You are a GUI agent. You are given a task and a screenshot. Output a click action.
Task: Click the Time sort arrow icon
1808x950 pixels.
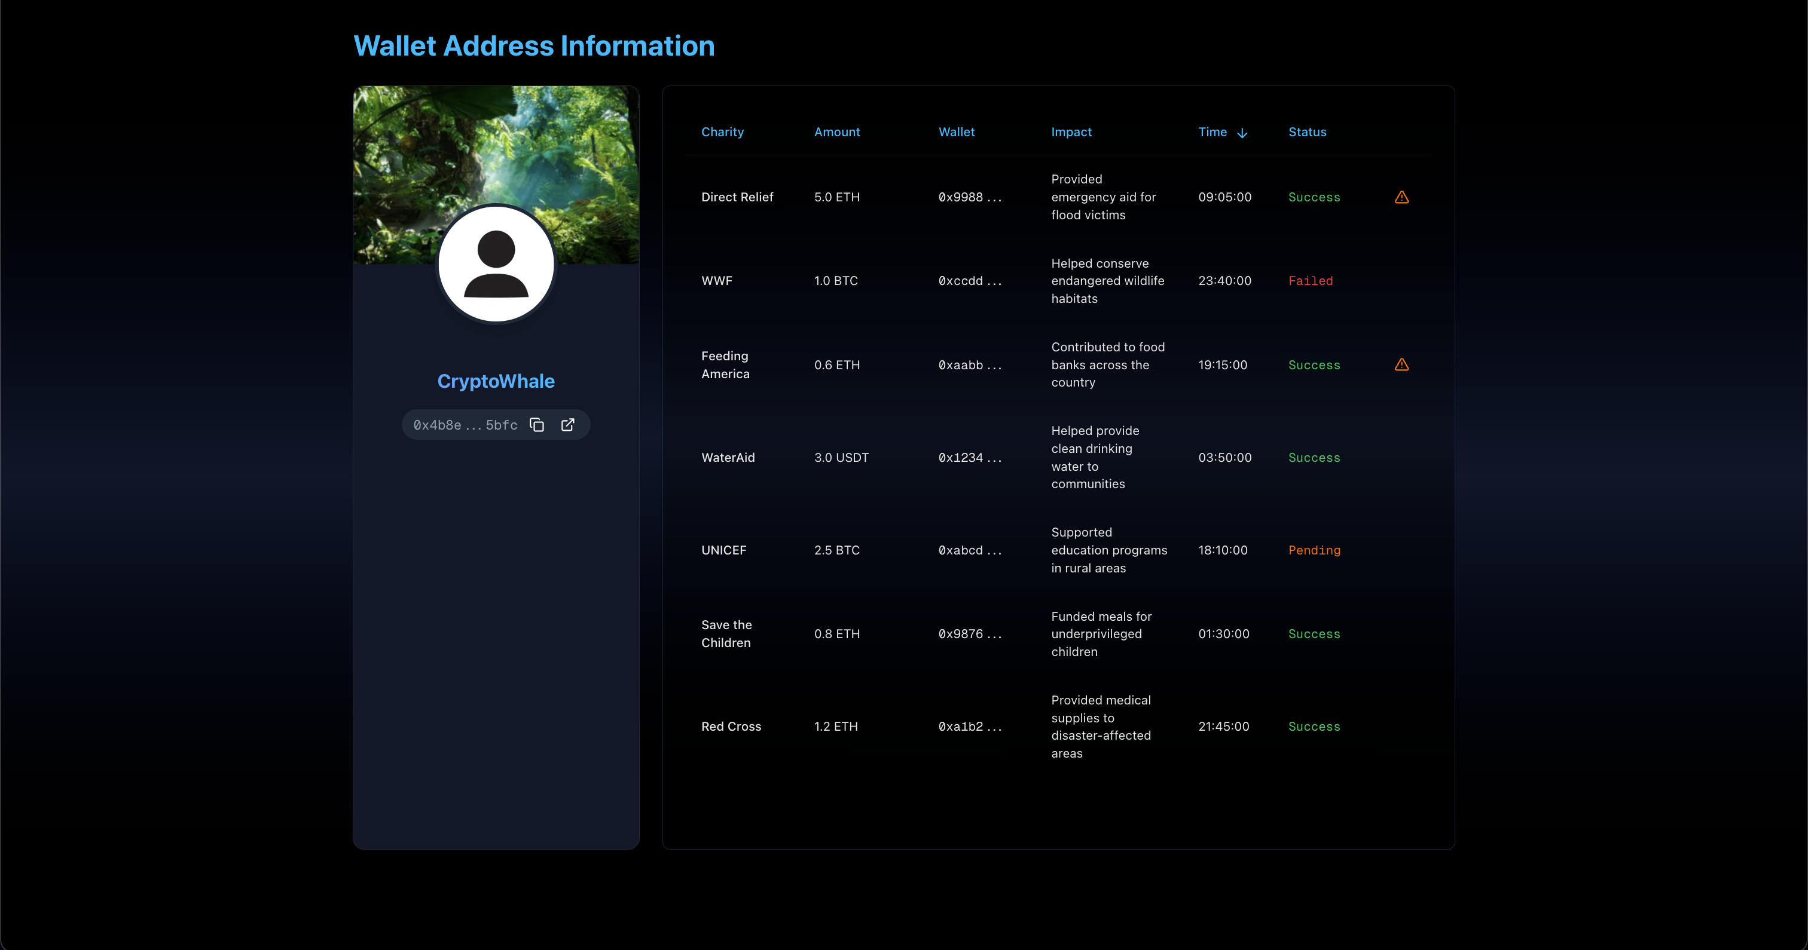[x=1242, y=133]
